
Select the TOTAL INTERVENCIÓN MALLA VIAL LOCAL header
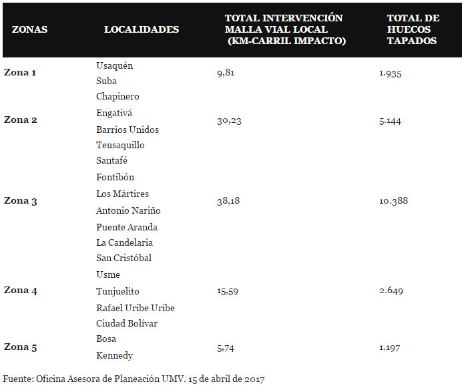(285, 29)
